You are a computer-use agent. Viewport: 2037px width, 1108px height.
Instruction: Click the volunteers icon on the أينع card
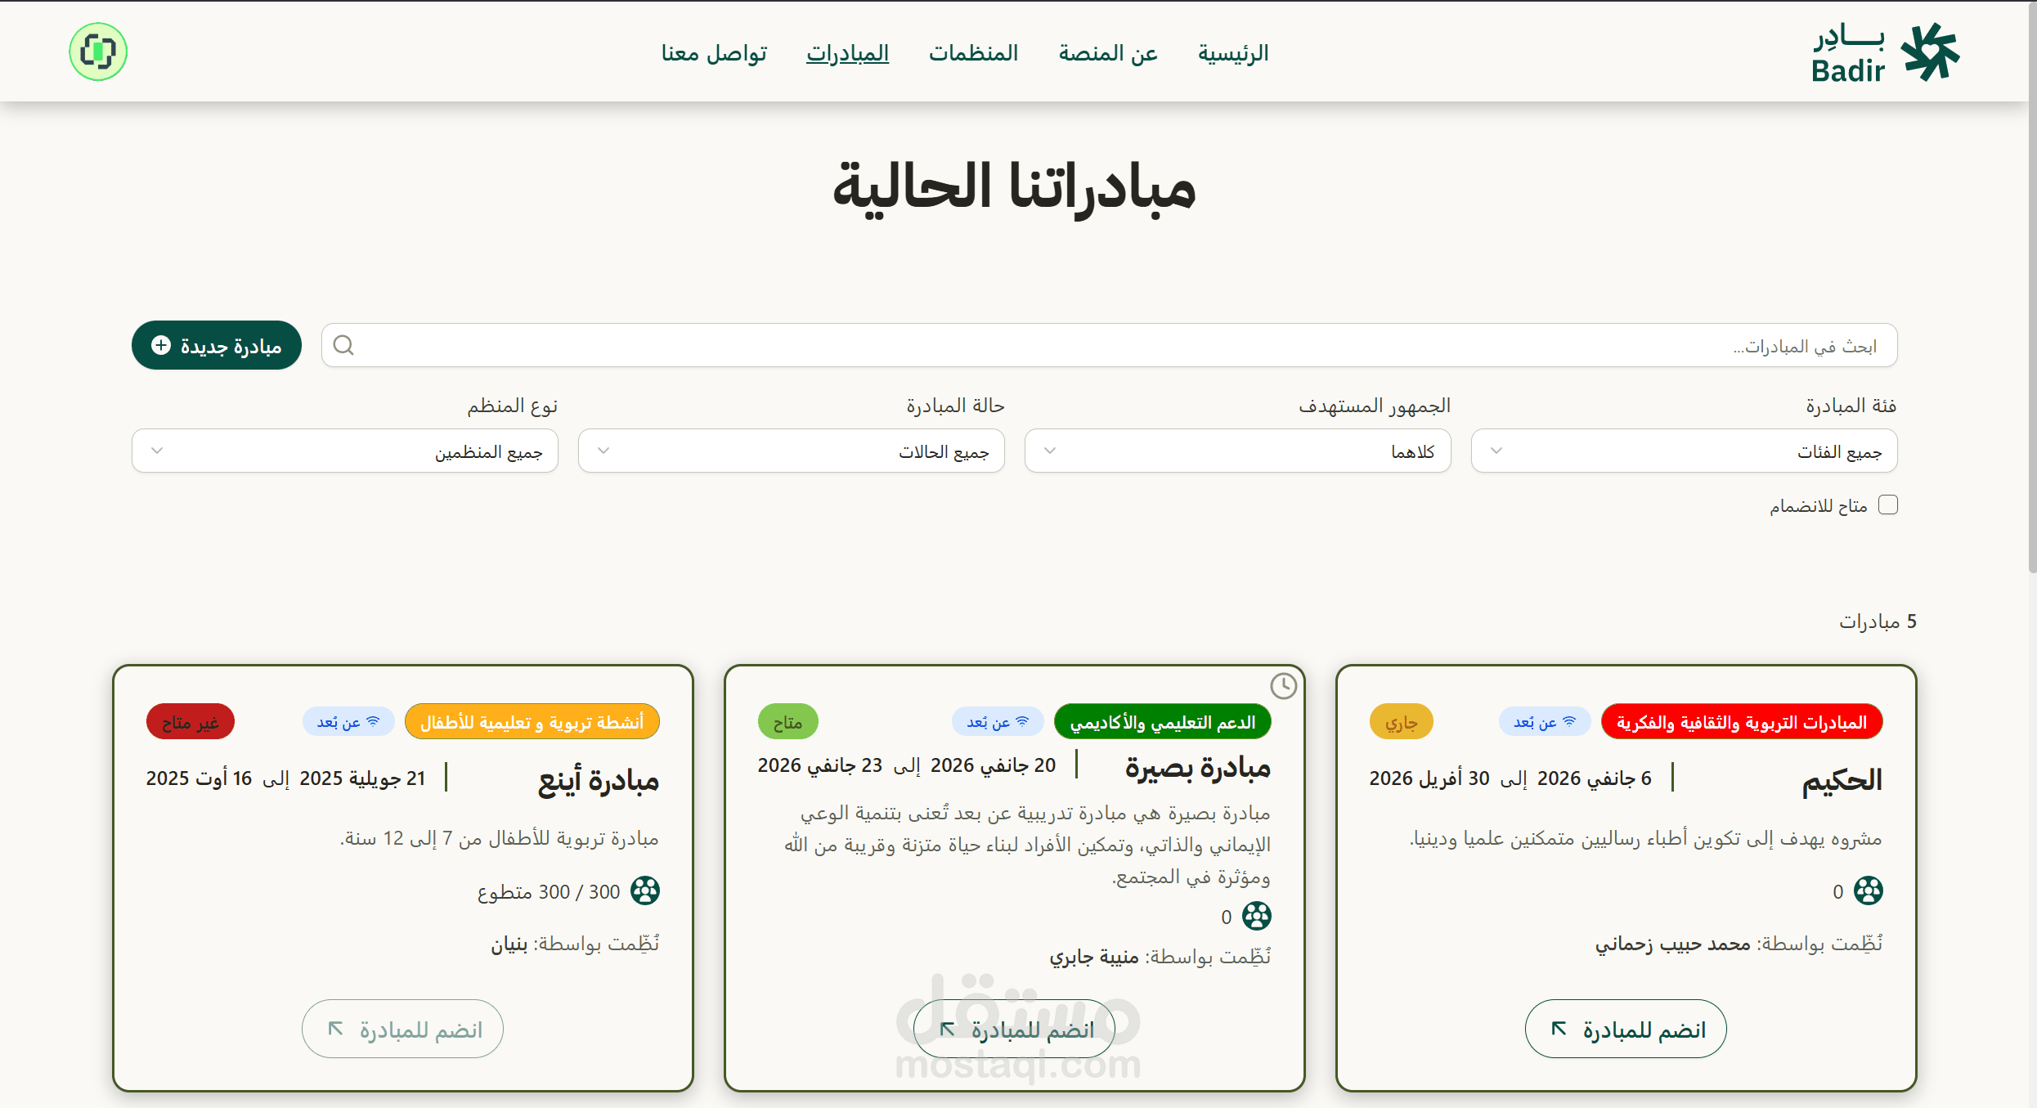(x=644, y=890)
